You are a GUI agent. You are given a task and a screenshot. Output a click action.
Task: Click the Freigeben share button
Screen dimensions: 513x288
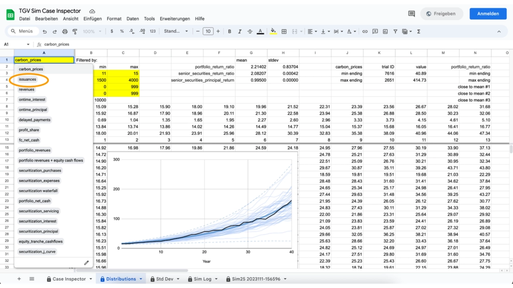441,14
